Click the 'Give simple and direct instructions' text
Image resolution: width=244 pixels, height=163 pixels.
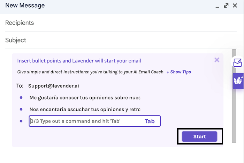90,72
